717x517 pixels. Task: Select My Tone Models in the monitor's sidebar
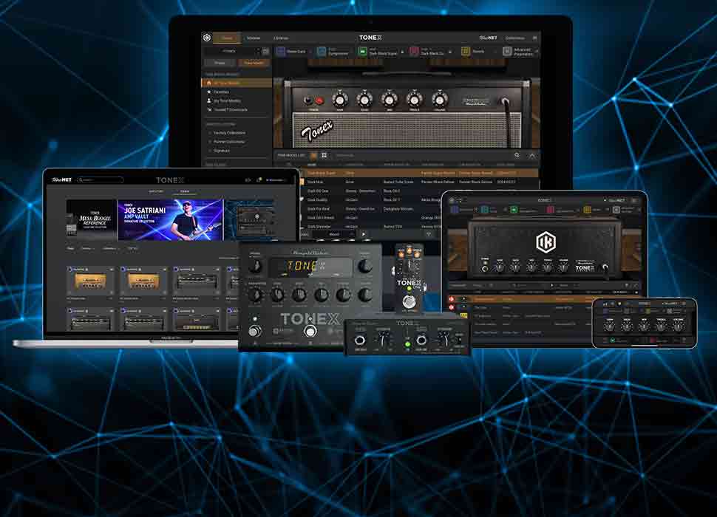point(227,100)
